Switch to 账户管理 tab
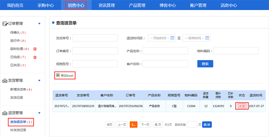Screen dimensions: 269x137 click(x=198, y=5)
